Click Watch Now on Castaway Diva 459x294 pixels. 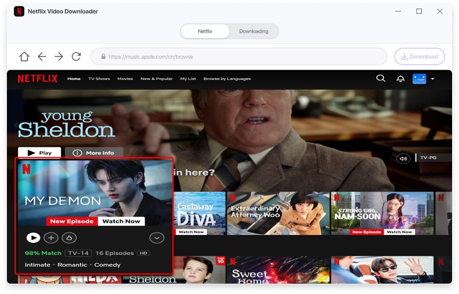click(x=191, y=232)
